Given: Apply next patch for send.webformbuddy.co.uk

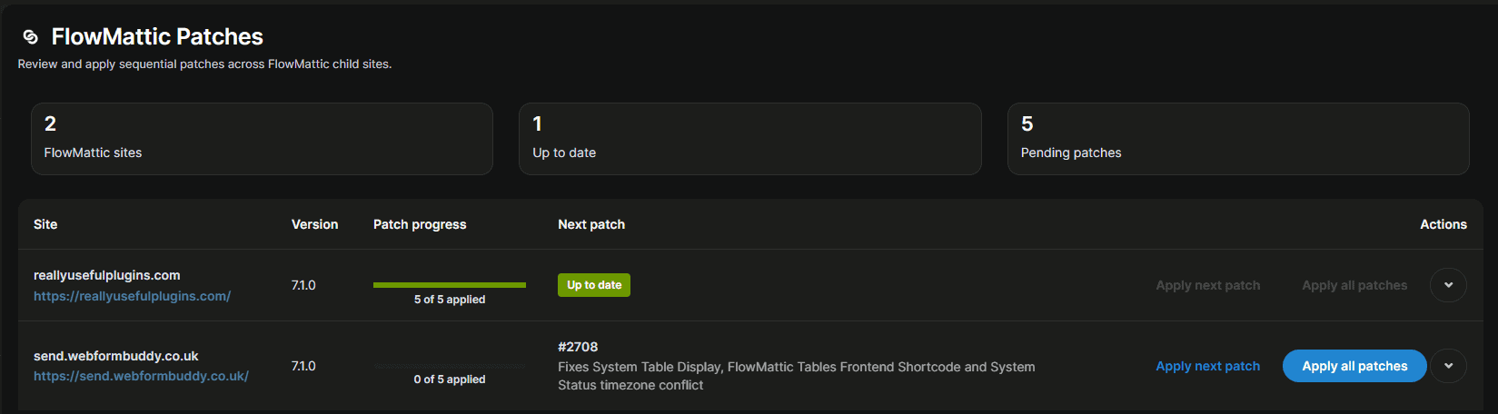Looking at the screenshot, I should [x=1207, y=366].
